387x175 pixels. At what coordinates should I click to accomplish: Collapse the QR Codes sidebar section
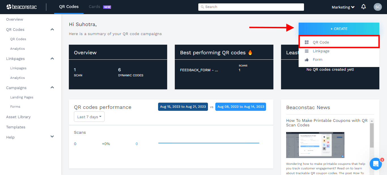52,29
